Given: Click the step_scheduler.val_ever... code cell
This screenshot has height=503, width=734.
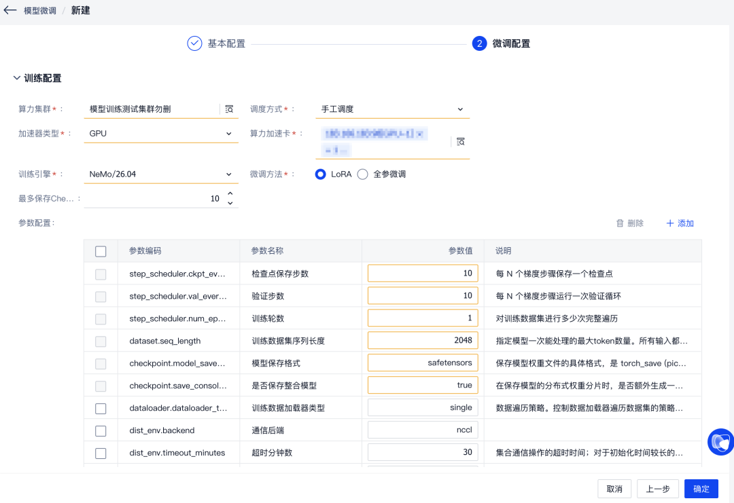Looking at the screenshot, I should (178, 297).
